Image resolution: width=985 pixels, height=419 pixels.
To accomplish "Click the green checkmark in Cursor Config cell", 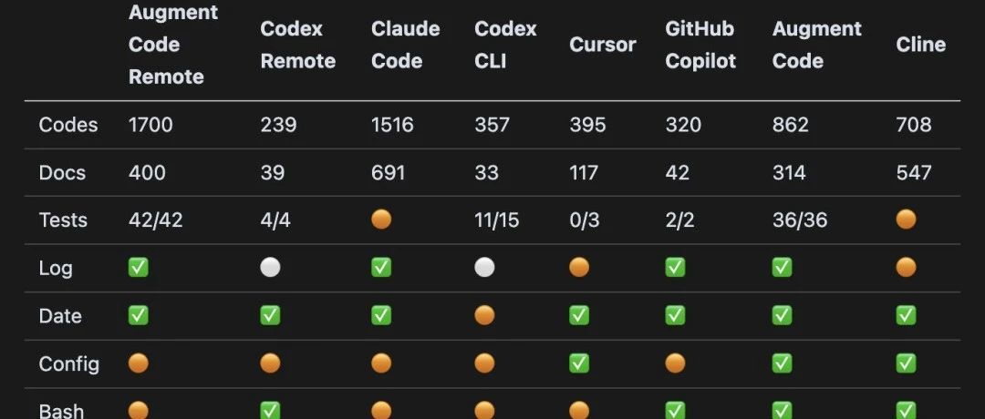I will click(579, 363).
